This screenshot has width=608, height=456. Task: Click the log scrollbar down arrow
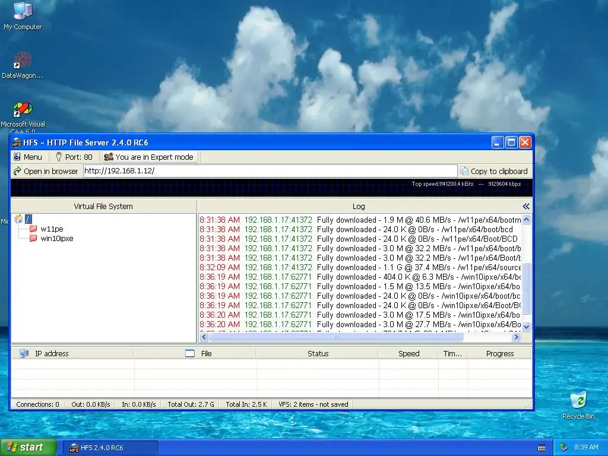[526, 327]
